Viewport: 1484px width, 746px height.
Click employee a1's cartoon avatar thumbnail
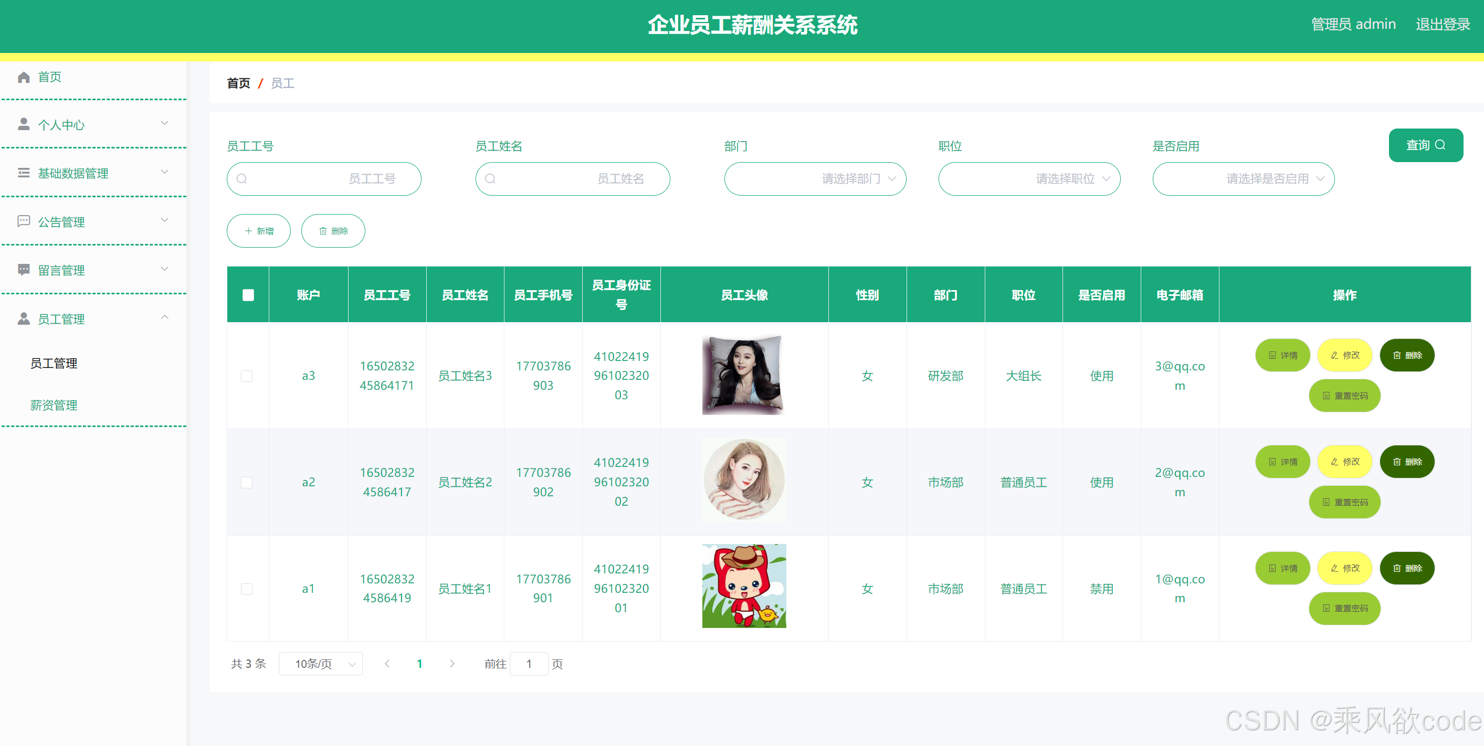pyautogui.click(x=744, y=586)
